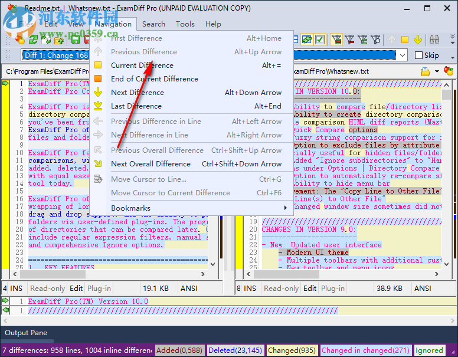
Task: Click Plug-in in left pane status bar
Action: tap(99, 289)
